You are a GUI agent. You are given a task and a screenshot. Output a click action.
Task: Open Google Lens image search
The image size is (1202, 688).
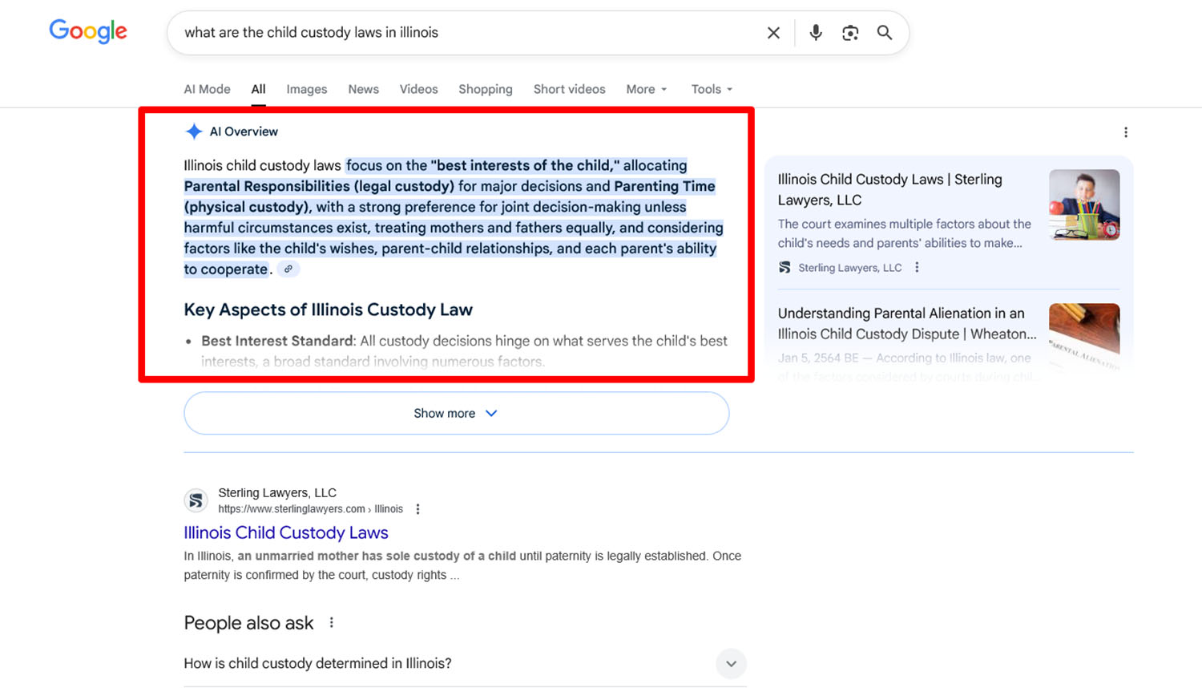[850, 33]
